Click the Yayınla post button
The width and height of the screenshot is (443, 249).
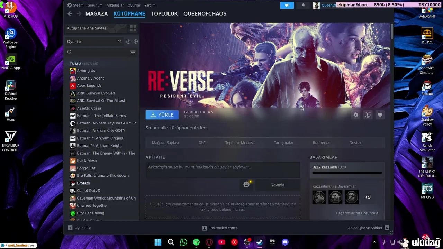(x=278, y=185)
